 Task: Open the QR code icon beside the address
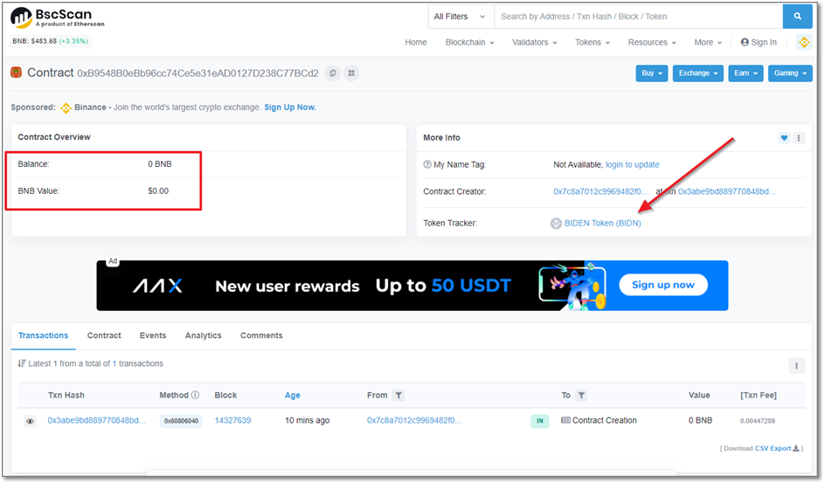tap(351, 73)
